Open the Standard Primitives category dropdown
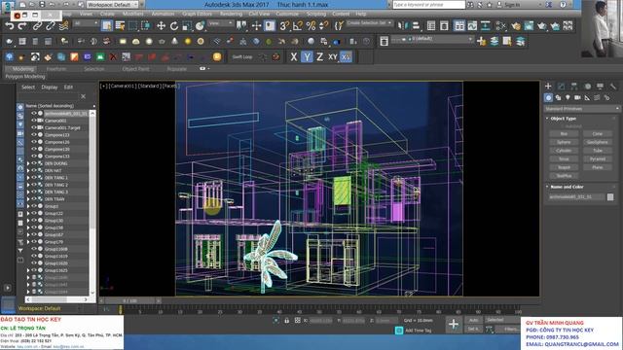This screenshot has width=623, height=350. (581, 109)
